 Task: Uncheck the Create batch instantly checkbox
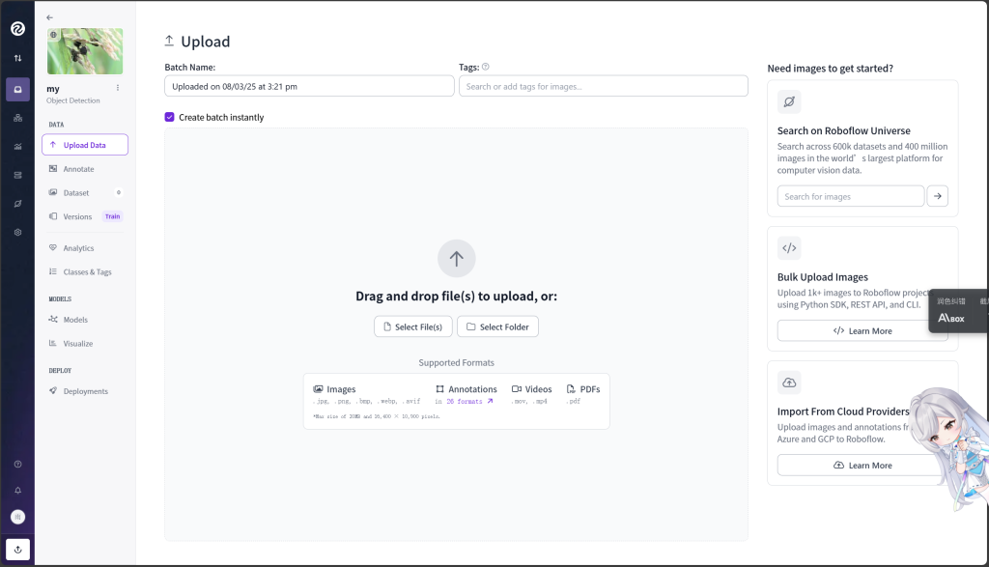click(170, 117)
